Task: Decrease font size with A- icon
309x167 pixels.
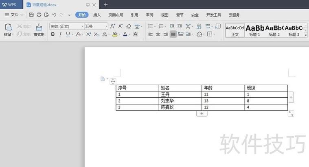Action: click(x=121, y=26)
